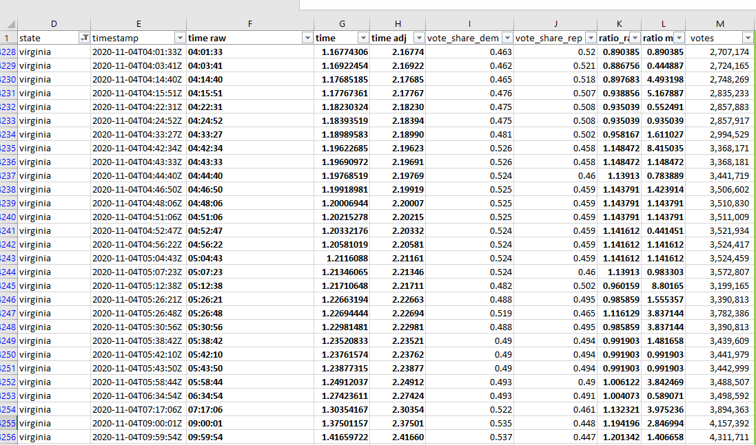The image size is (756, 445).
Task: Click the 'time raw' header cell
Action: pos(249,38)
